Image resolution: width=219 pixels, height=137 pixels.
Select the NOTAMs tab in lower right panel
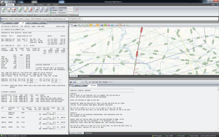click(x=93, y=85)
